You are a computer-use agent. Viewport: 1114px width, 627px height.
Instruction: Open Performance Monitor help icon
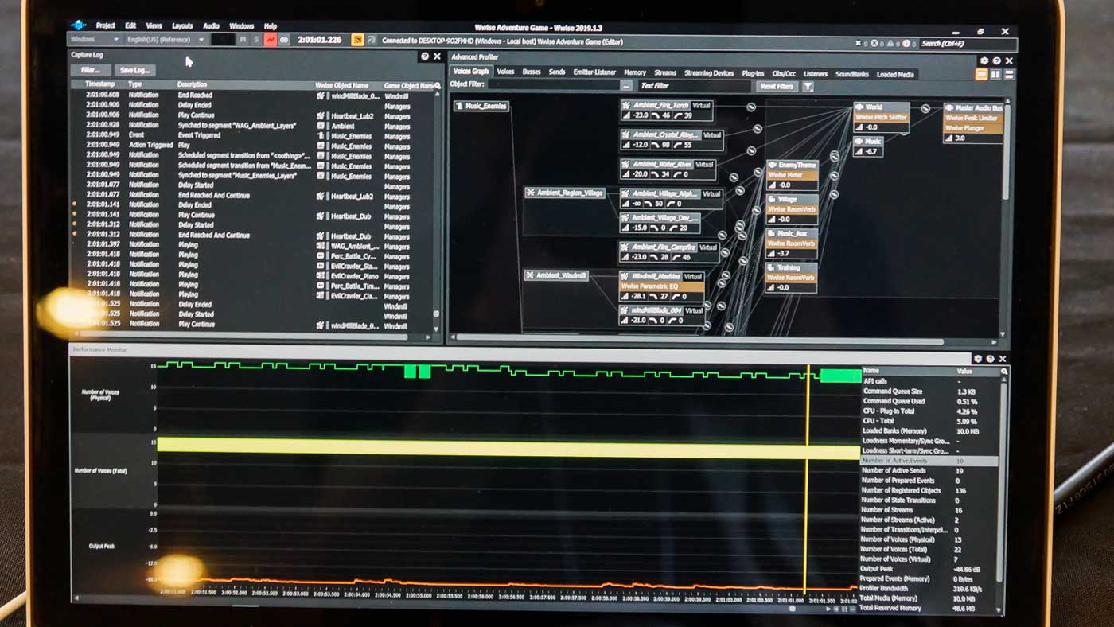[x=991, y=359]
